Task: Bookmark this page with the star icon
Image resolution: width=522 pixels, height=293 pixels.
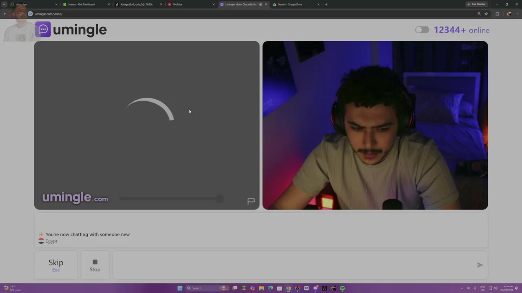Action: [486, 14]
